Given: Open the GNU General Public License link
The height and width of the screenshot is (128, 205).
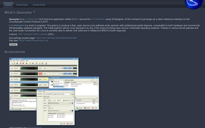Looking at the screenshot, I should 33,34.
